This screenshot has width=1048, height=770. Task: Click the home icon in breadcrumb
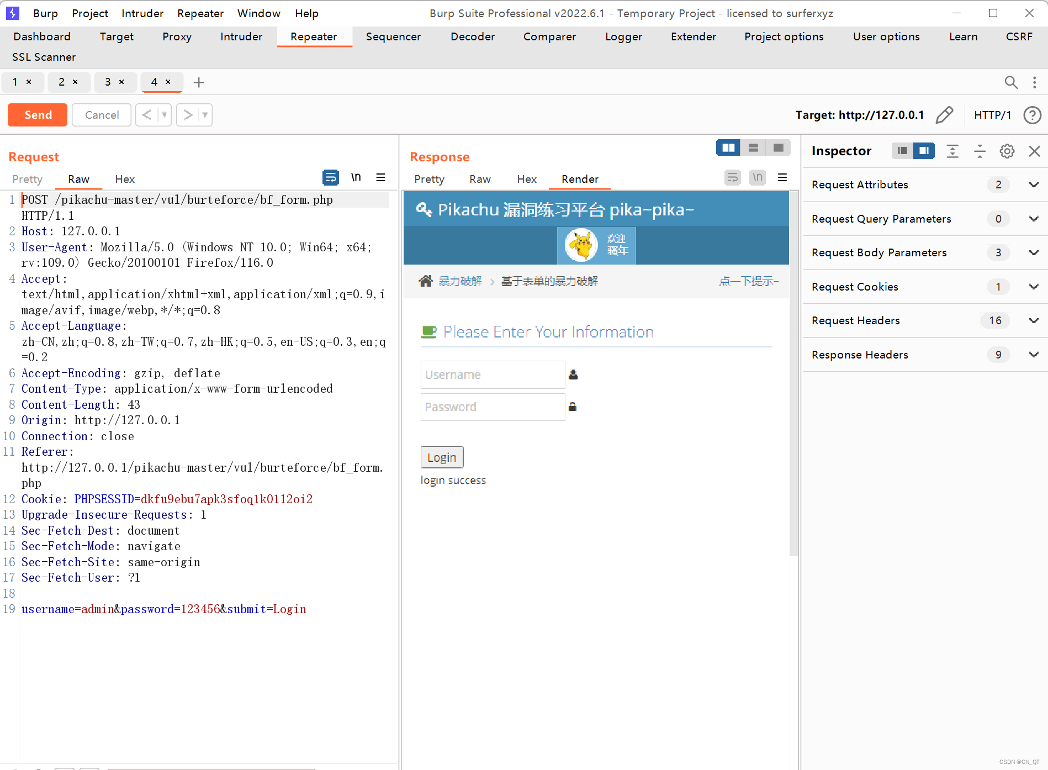click(x=426, y=281)
